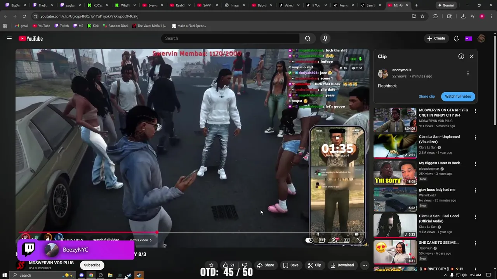Open a new browser tab
Image resolution: width=497 pixels, height=279 pixels.
pyautogui.click(x=416, y=5)
